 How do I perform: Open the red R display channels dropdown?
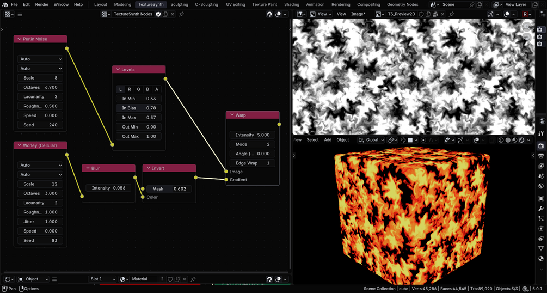click(x=527, y=14)
